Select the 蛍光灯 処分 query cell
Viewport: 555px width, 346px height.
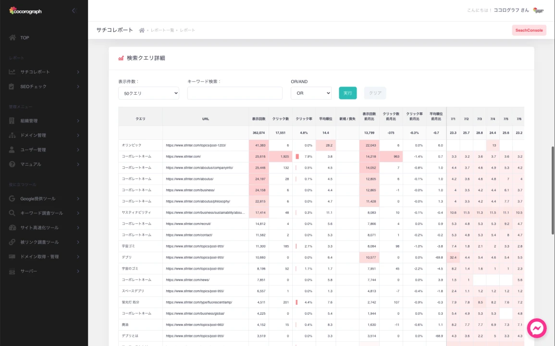tap(140, 302)
